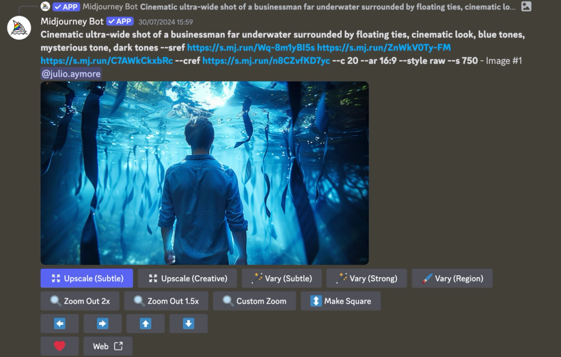Viewport: 561px width, 357px height.
Task: Click the Midjourney Bot sailboat avatar
Action: point(19,28)
